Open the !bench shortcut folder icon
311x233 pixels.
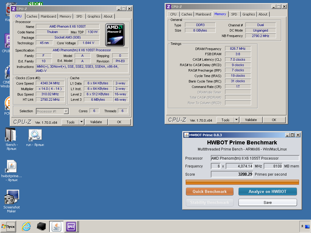(11, 135)
